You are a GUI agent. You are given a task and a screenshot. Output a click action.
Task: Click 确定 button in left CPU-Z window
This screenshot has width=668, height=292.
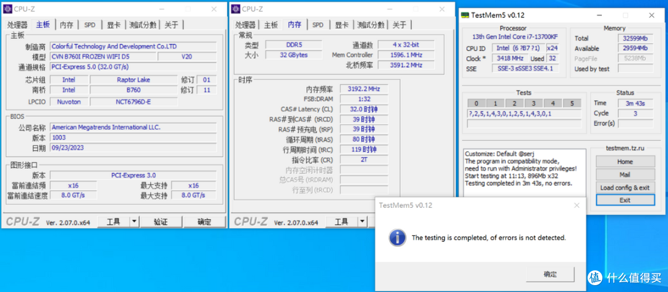[x=204, y=221]
